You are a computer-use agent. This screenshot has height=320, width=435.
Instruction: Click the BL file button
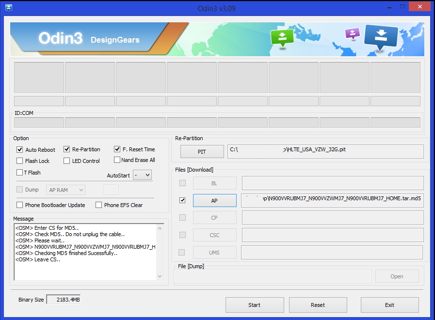click(214, 183)
